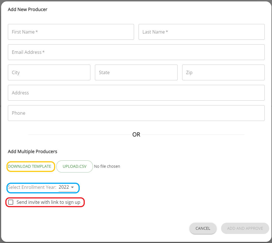Click the Zip input box

[x=223, y=72]
